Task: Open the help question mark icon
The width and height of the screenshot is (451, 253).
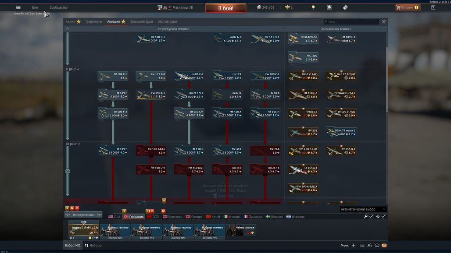Action: click(433, 7)
